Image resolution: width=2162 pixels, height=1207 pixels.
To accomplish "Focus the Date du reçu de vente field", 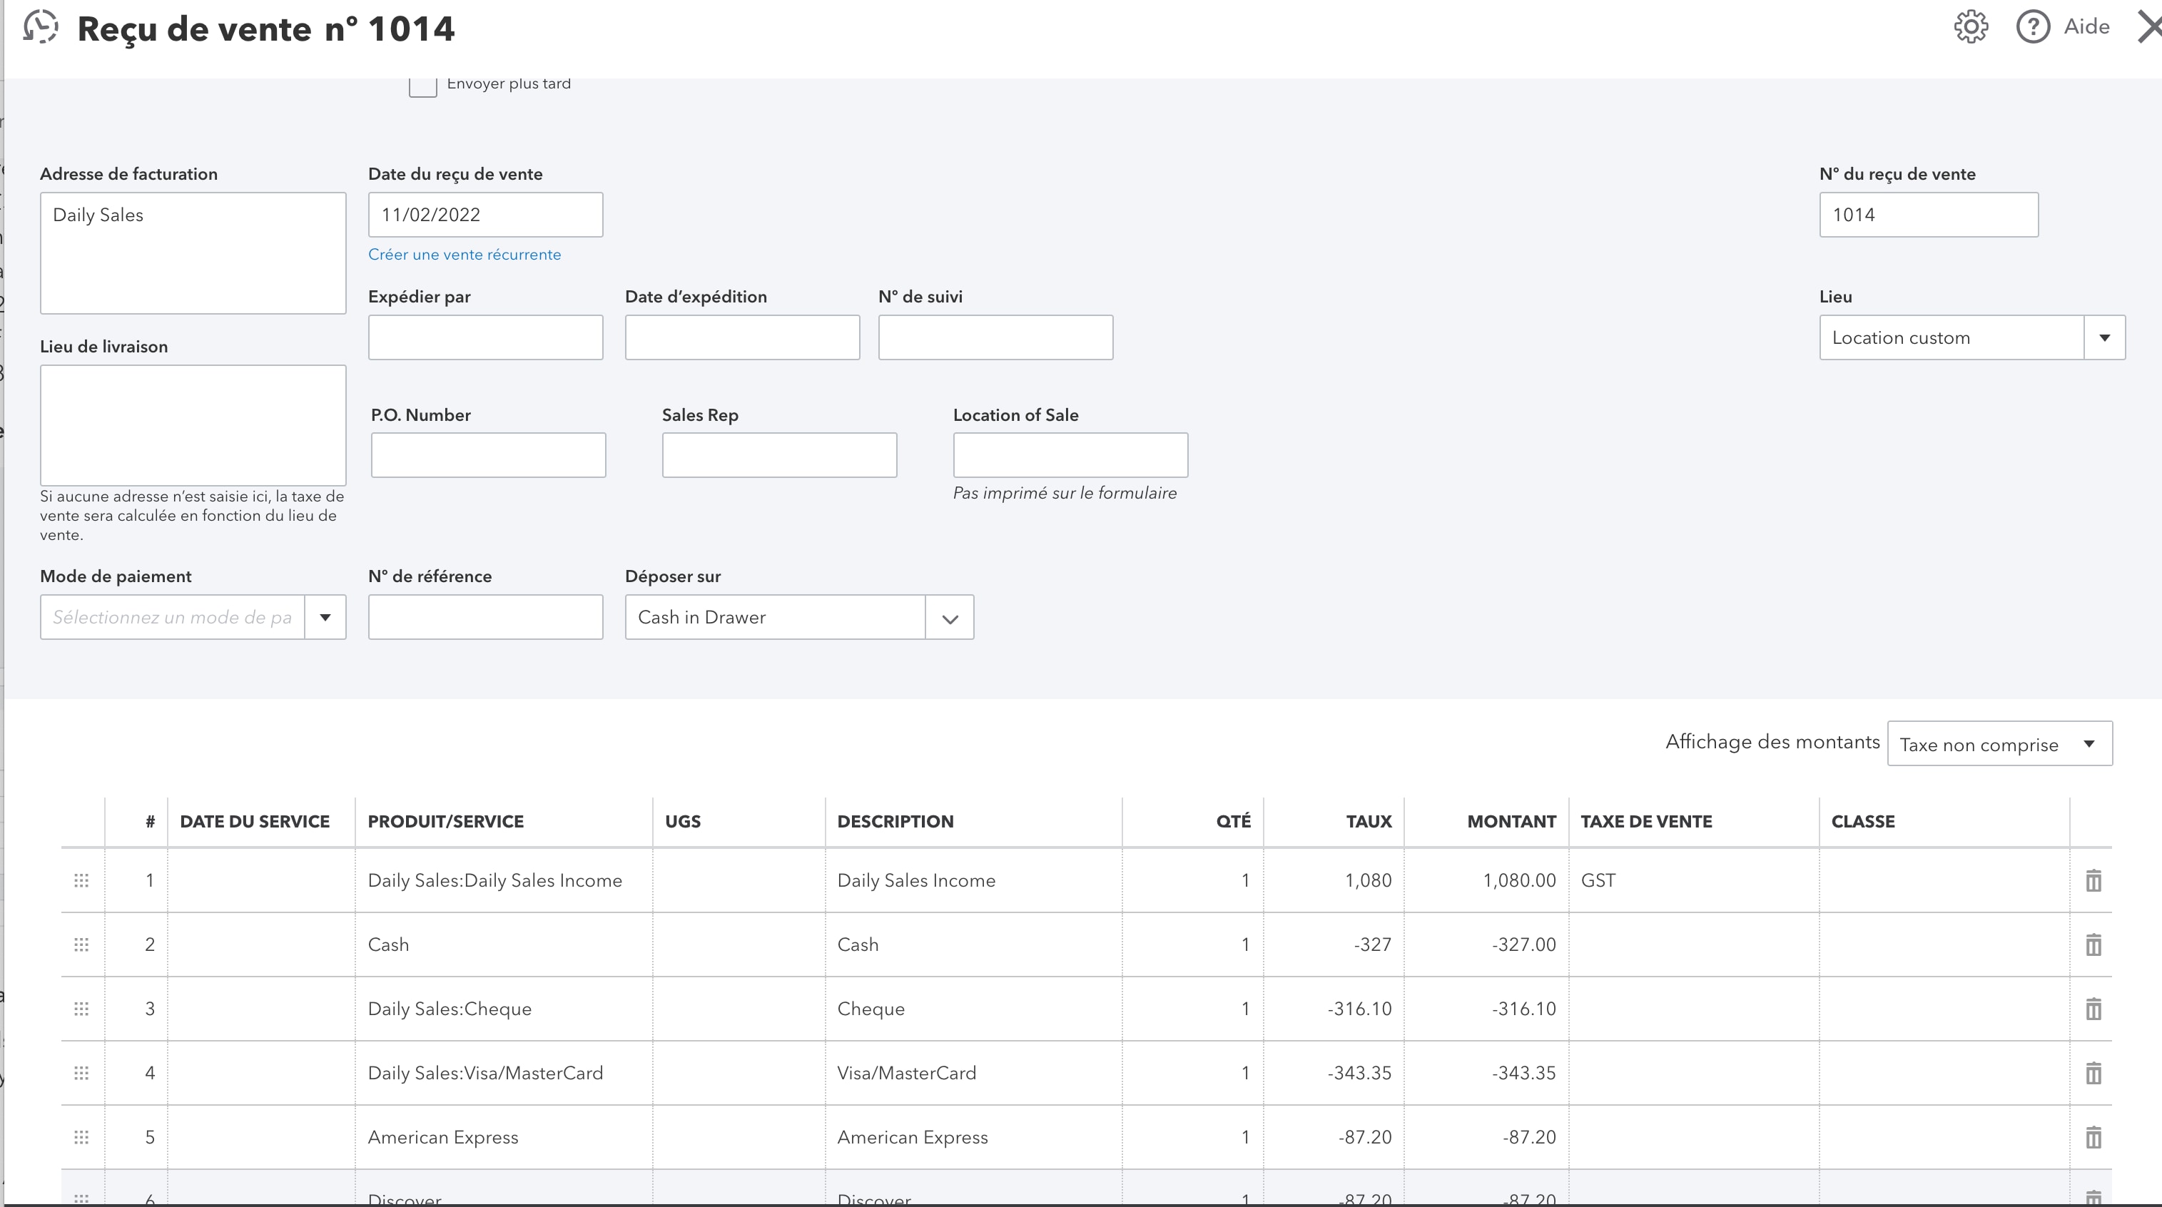I will pos(485,214).
